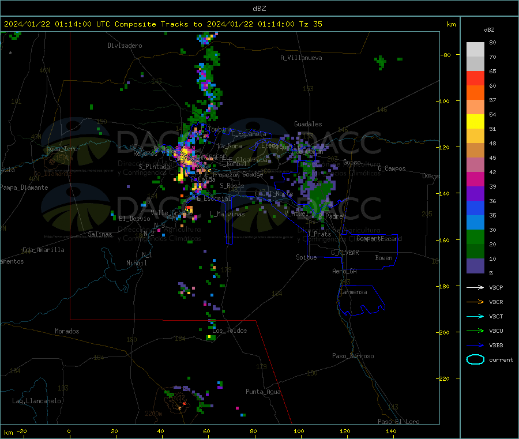This screenshot has height=439, width=519.
Task: Click the Punta_Agua location label
Action: coord(263,392)
